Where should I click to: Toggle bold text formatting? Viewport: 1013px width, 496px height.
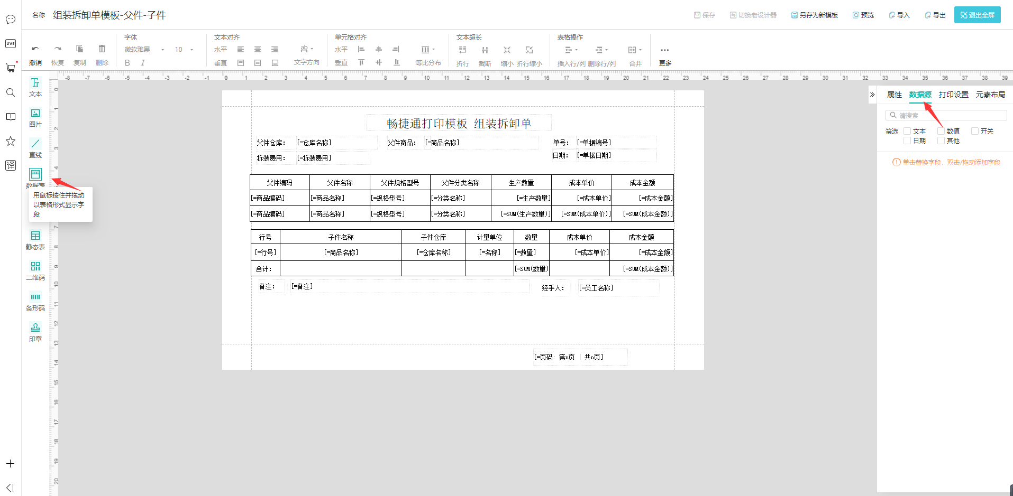[x=127, y=63]
